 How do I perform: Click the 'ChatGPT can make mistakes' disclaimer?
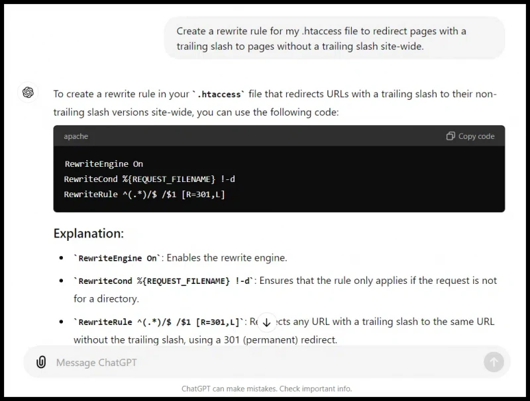point(267,389)
